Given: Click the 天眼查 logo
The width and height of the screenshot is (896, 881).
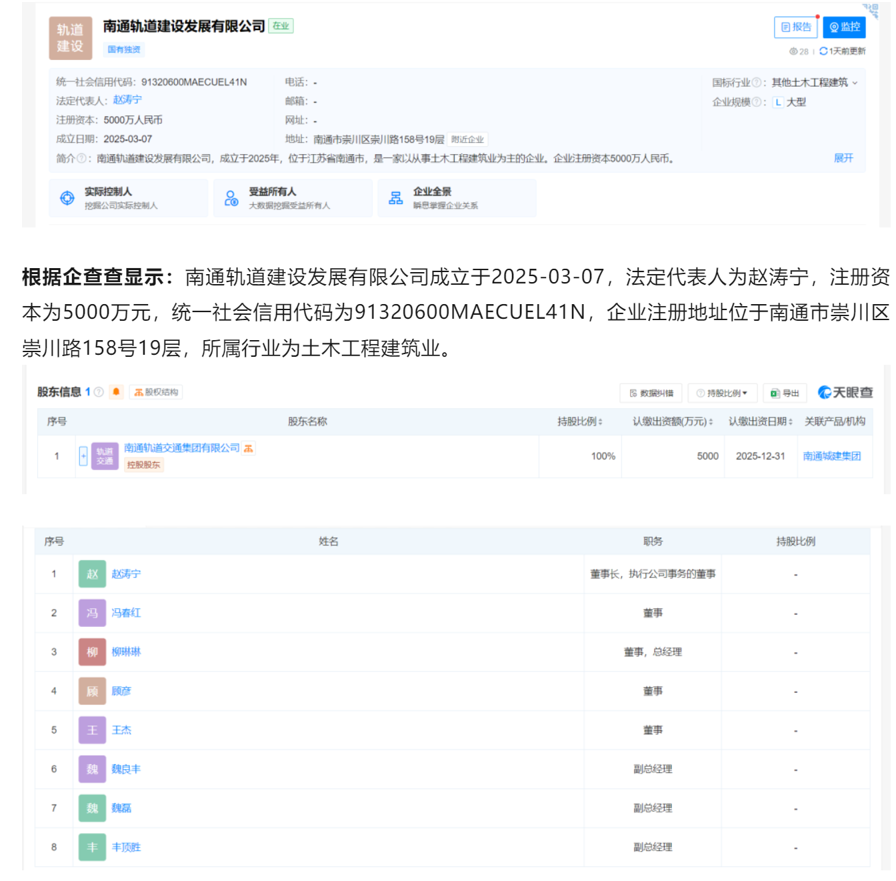Looking at the screenshot, I should pos(845,392).
